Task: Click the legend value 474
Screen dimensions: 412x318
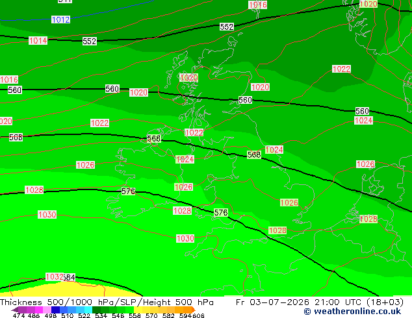Action: click(x=19, y=315)
